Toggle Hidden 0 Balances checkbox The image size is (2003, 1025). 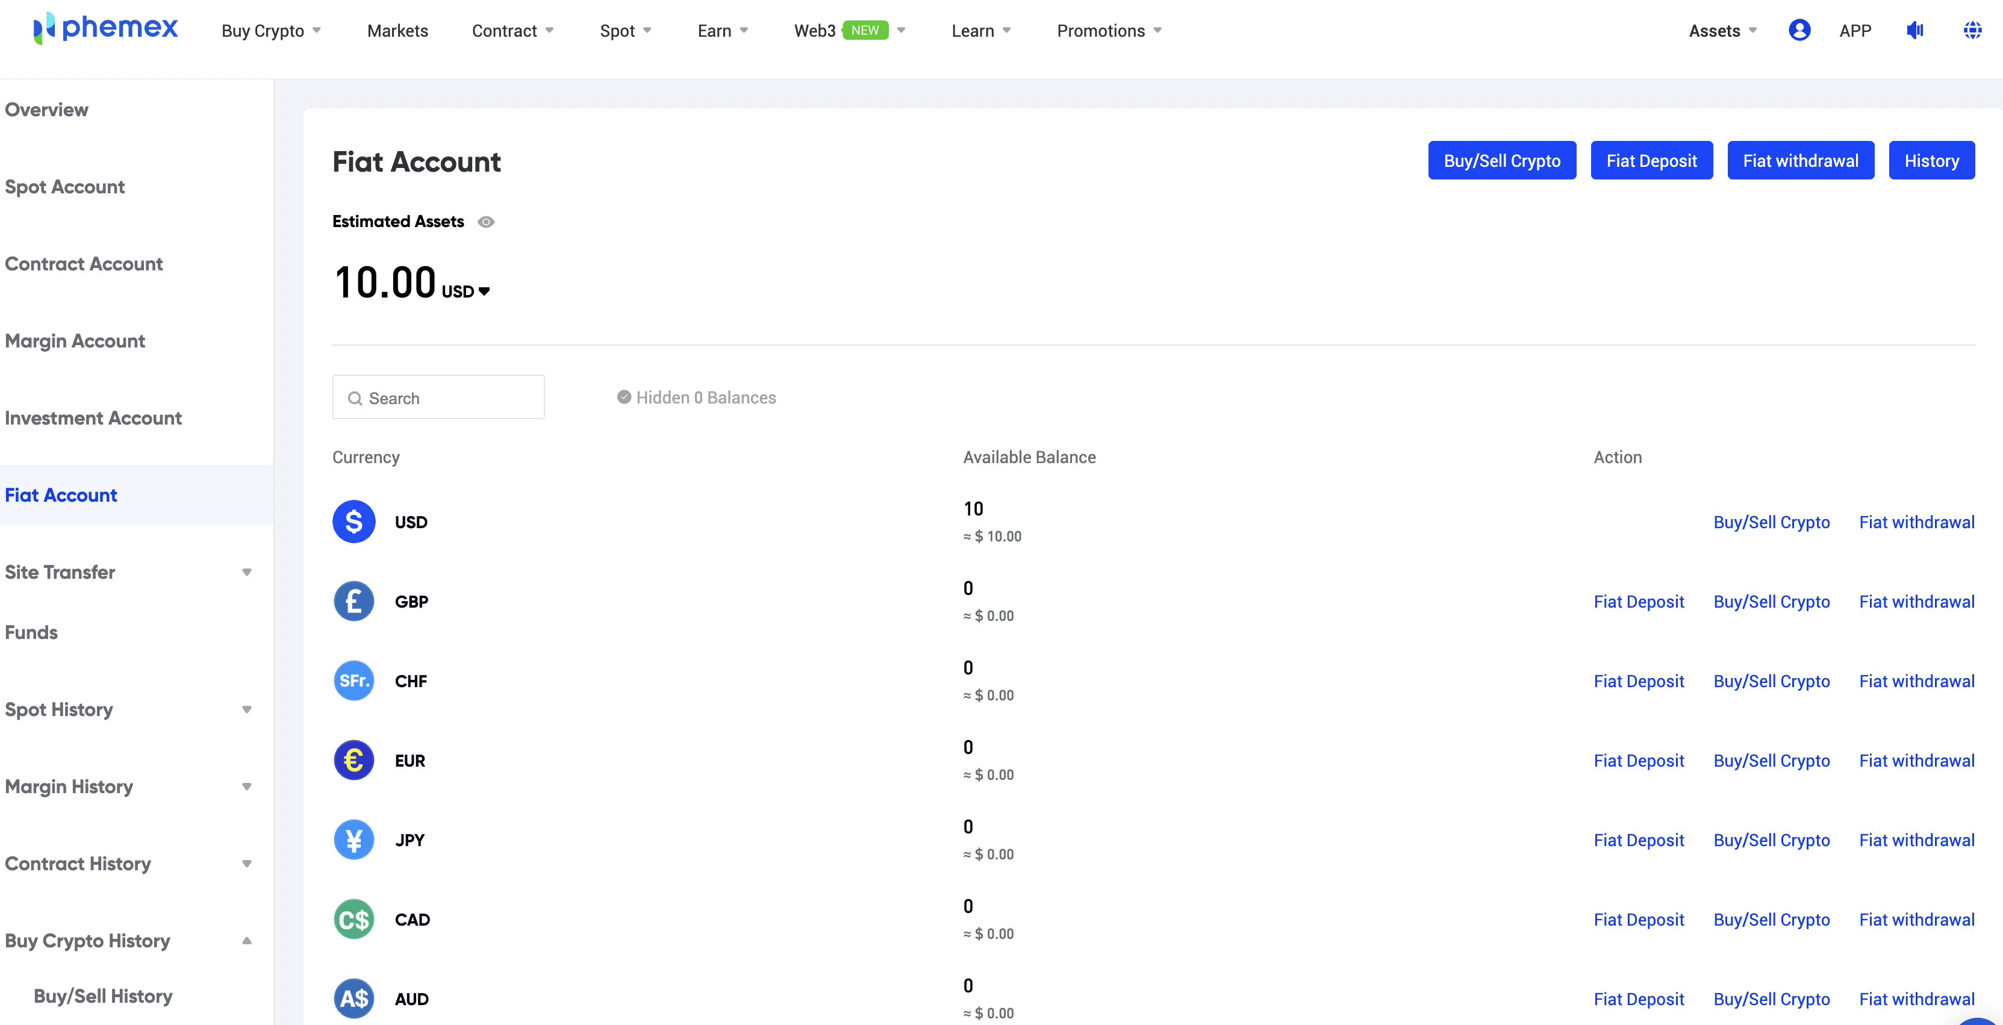click(x=624, y=397)
